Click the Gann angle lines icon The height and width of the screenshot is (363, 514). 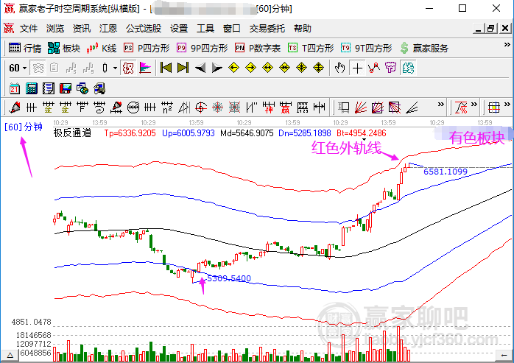[412, 108]
